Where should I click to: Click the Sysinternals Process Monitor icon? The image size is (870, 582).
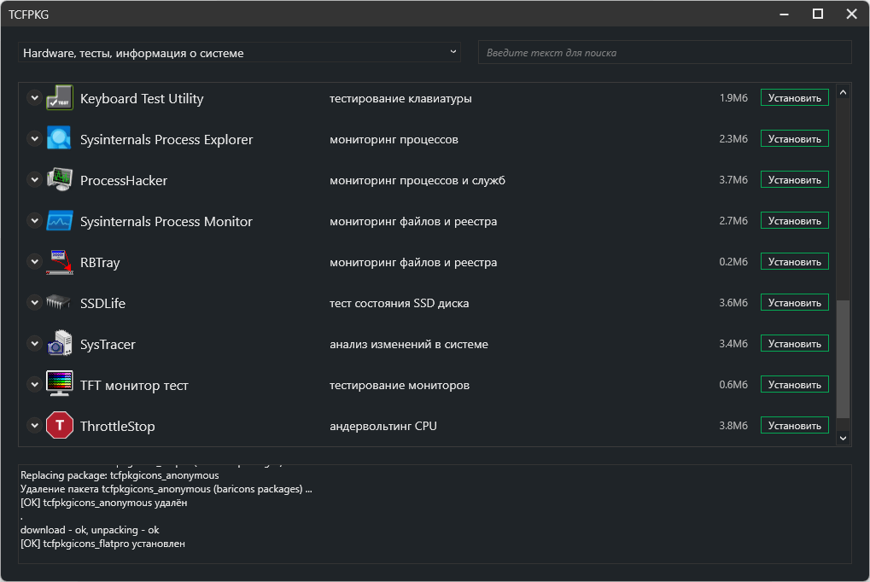click(x=59, y=221)
